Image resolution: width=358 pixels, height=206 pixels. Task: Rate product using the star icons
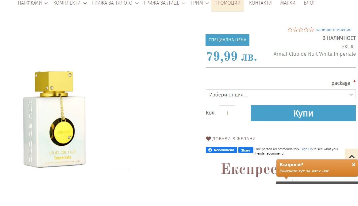pos(301,30)
